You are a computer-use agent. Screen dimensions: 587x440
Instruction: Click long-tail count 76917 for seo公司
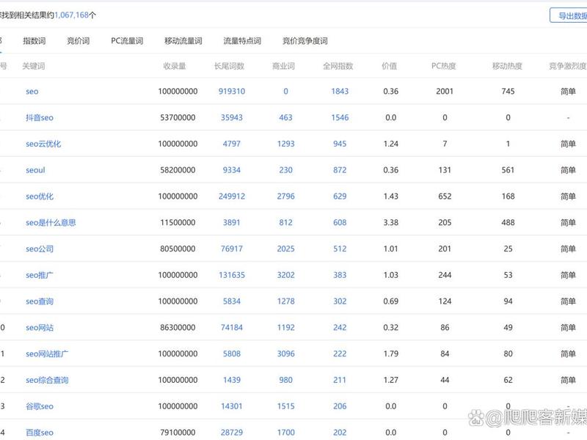click(232, 249)
